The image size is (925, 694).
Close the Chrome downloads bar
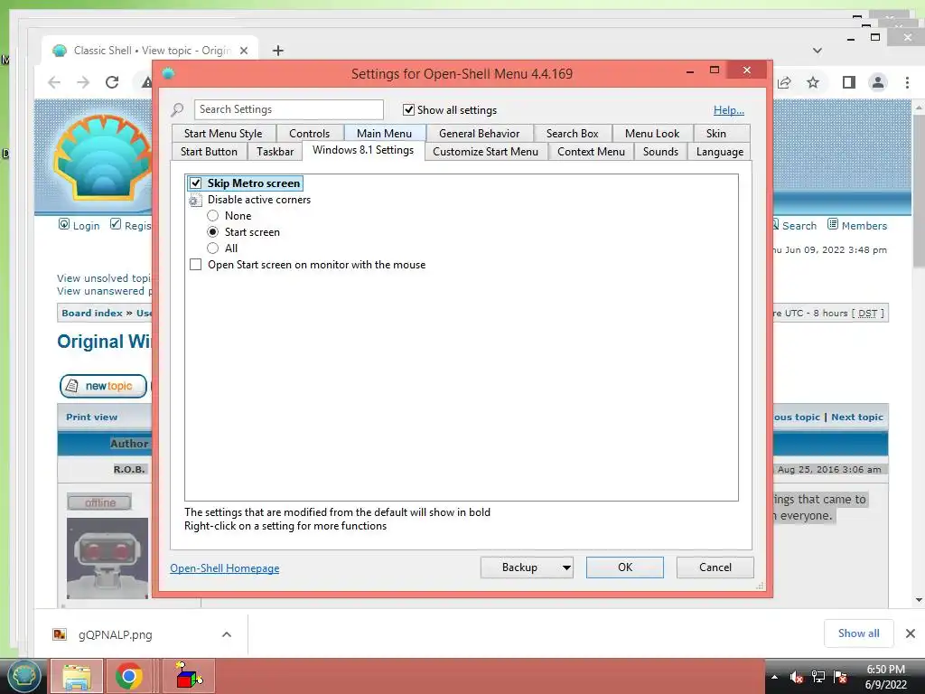click(911, 633)
